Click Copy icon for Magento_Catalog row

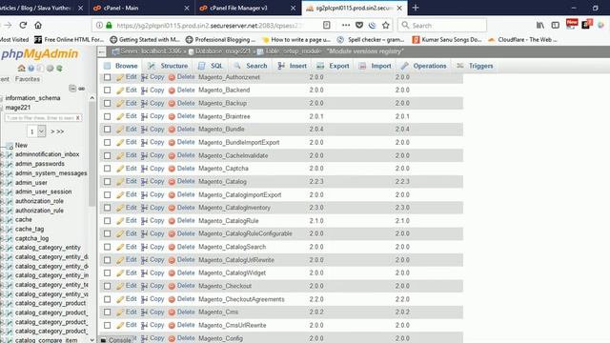[144, 182]
